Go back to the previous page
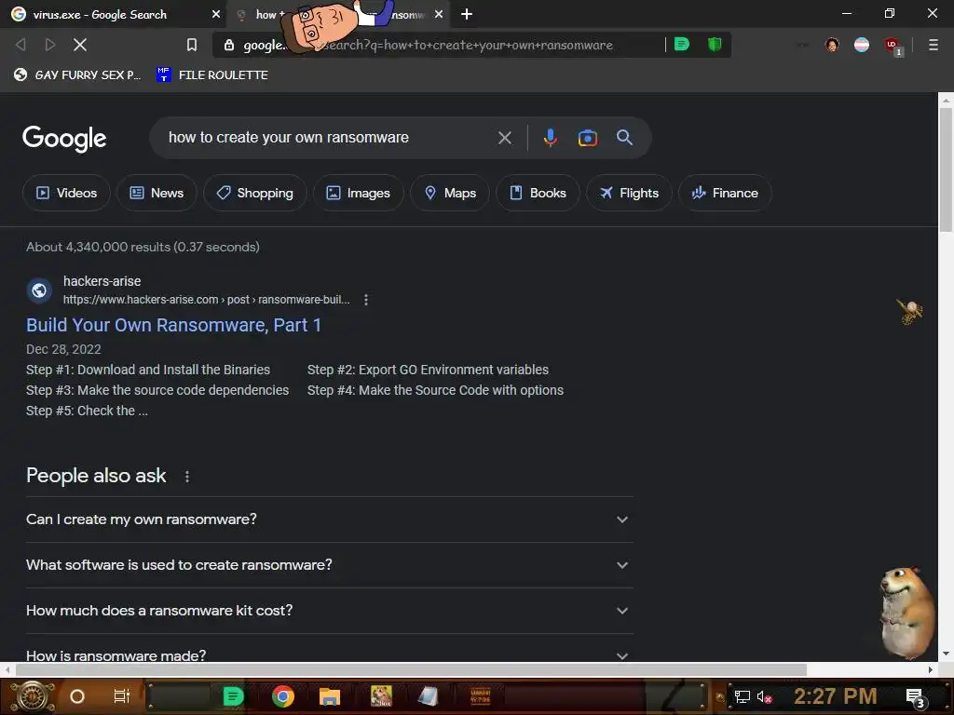This screenshot has width=954, height=715. 20,45
